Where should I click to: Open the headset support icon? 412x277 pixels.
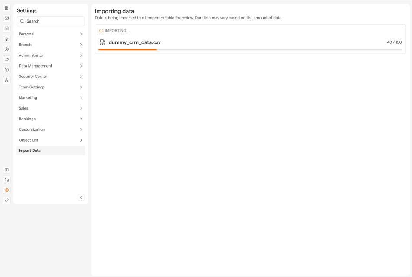(x=7, y=180)
